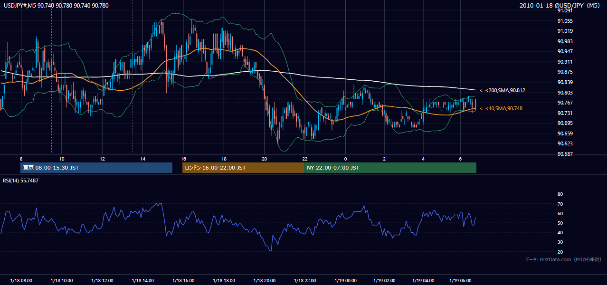Click the 1/18 22:00 time axis label
Image resolution: width=607 pixels, height=285 pixels.
(305, 280)
